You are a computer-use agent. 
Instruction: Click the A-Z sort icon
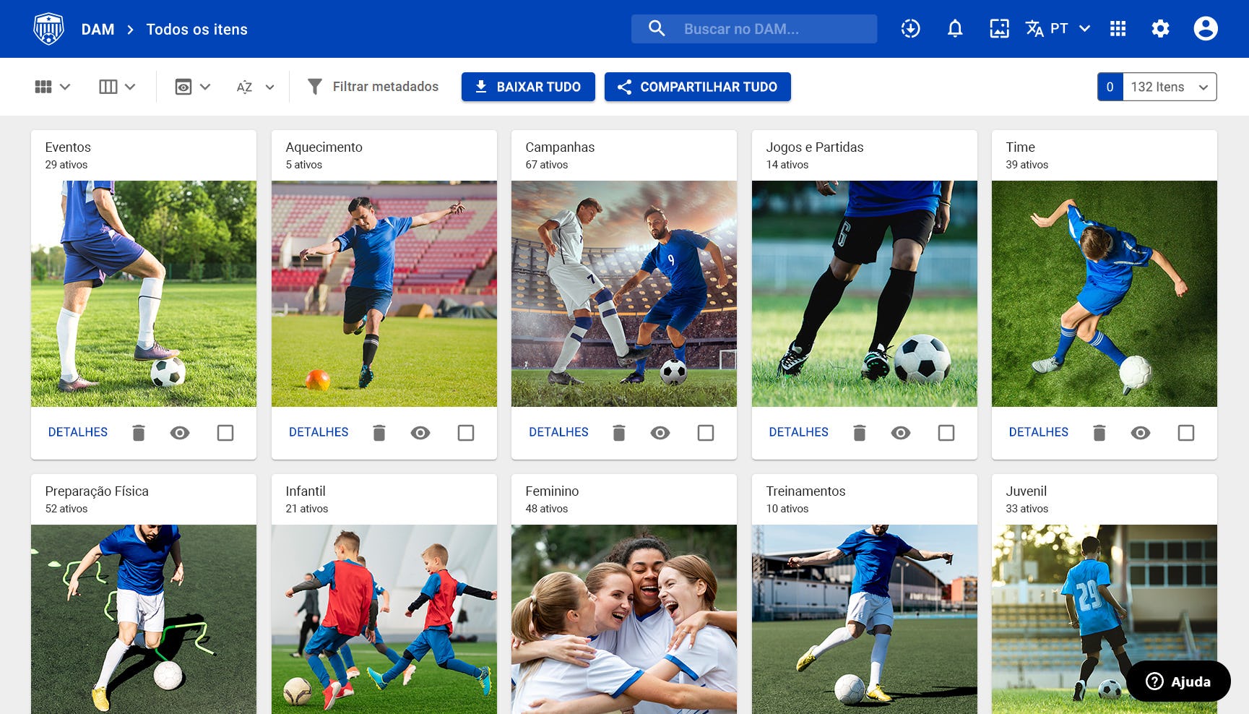[x=244, y=87]
